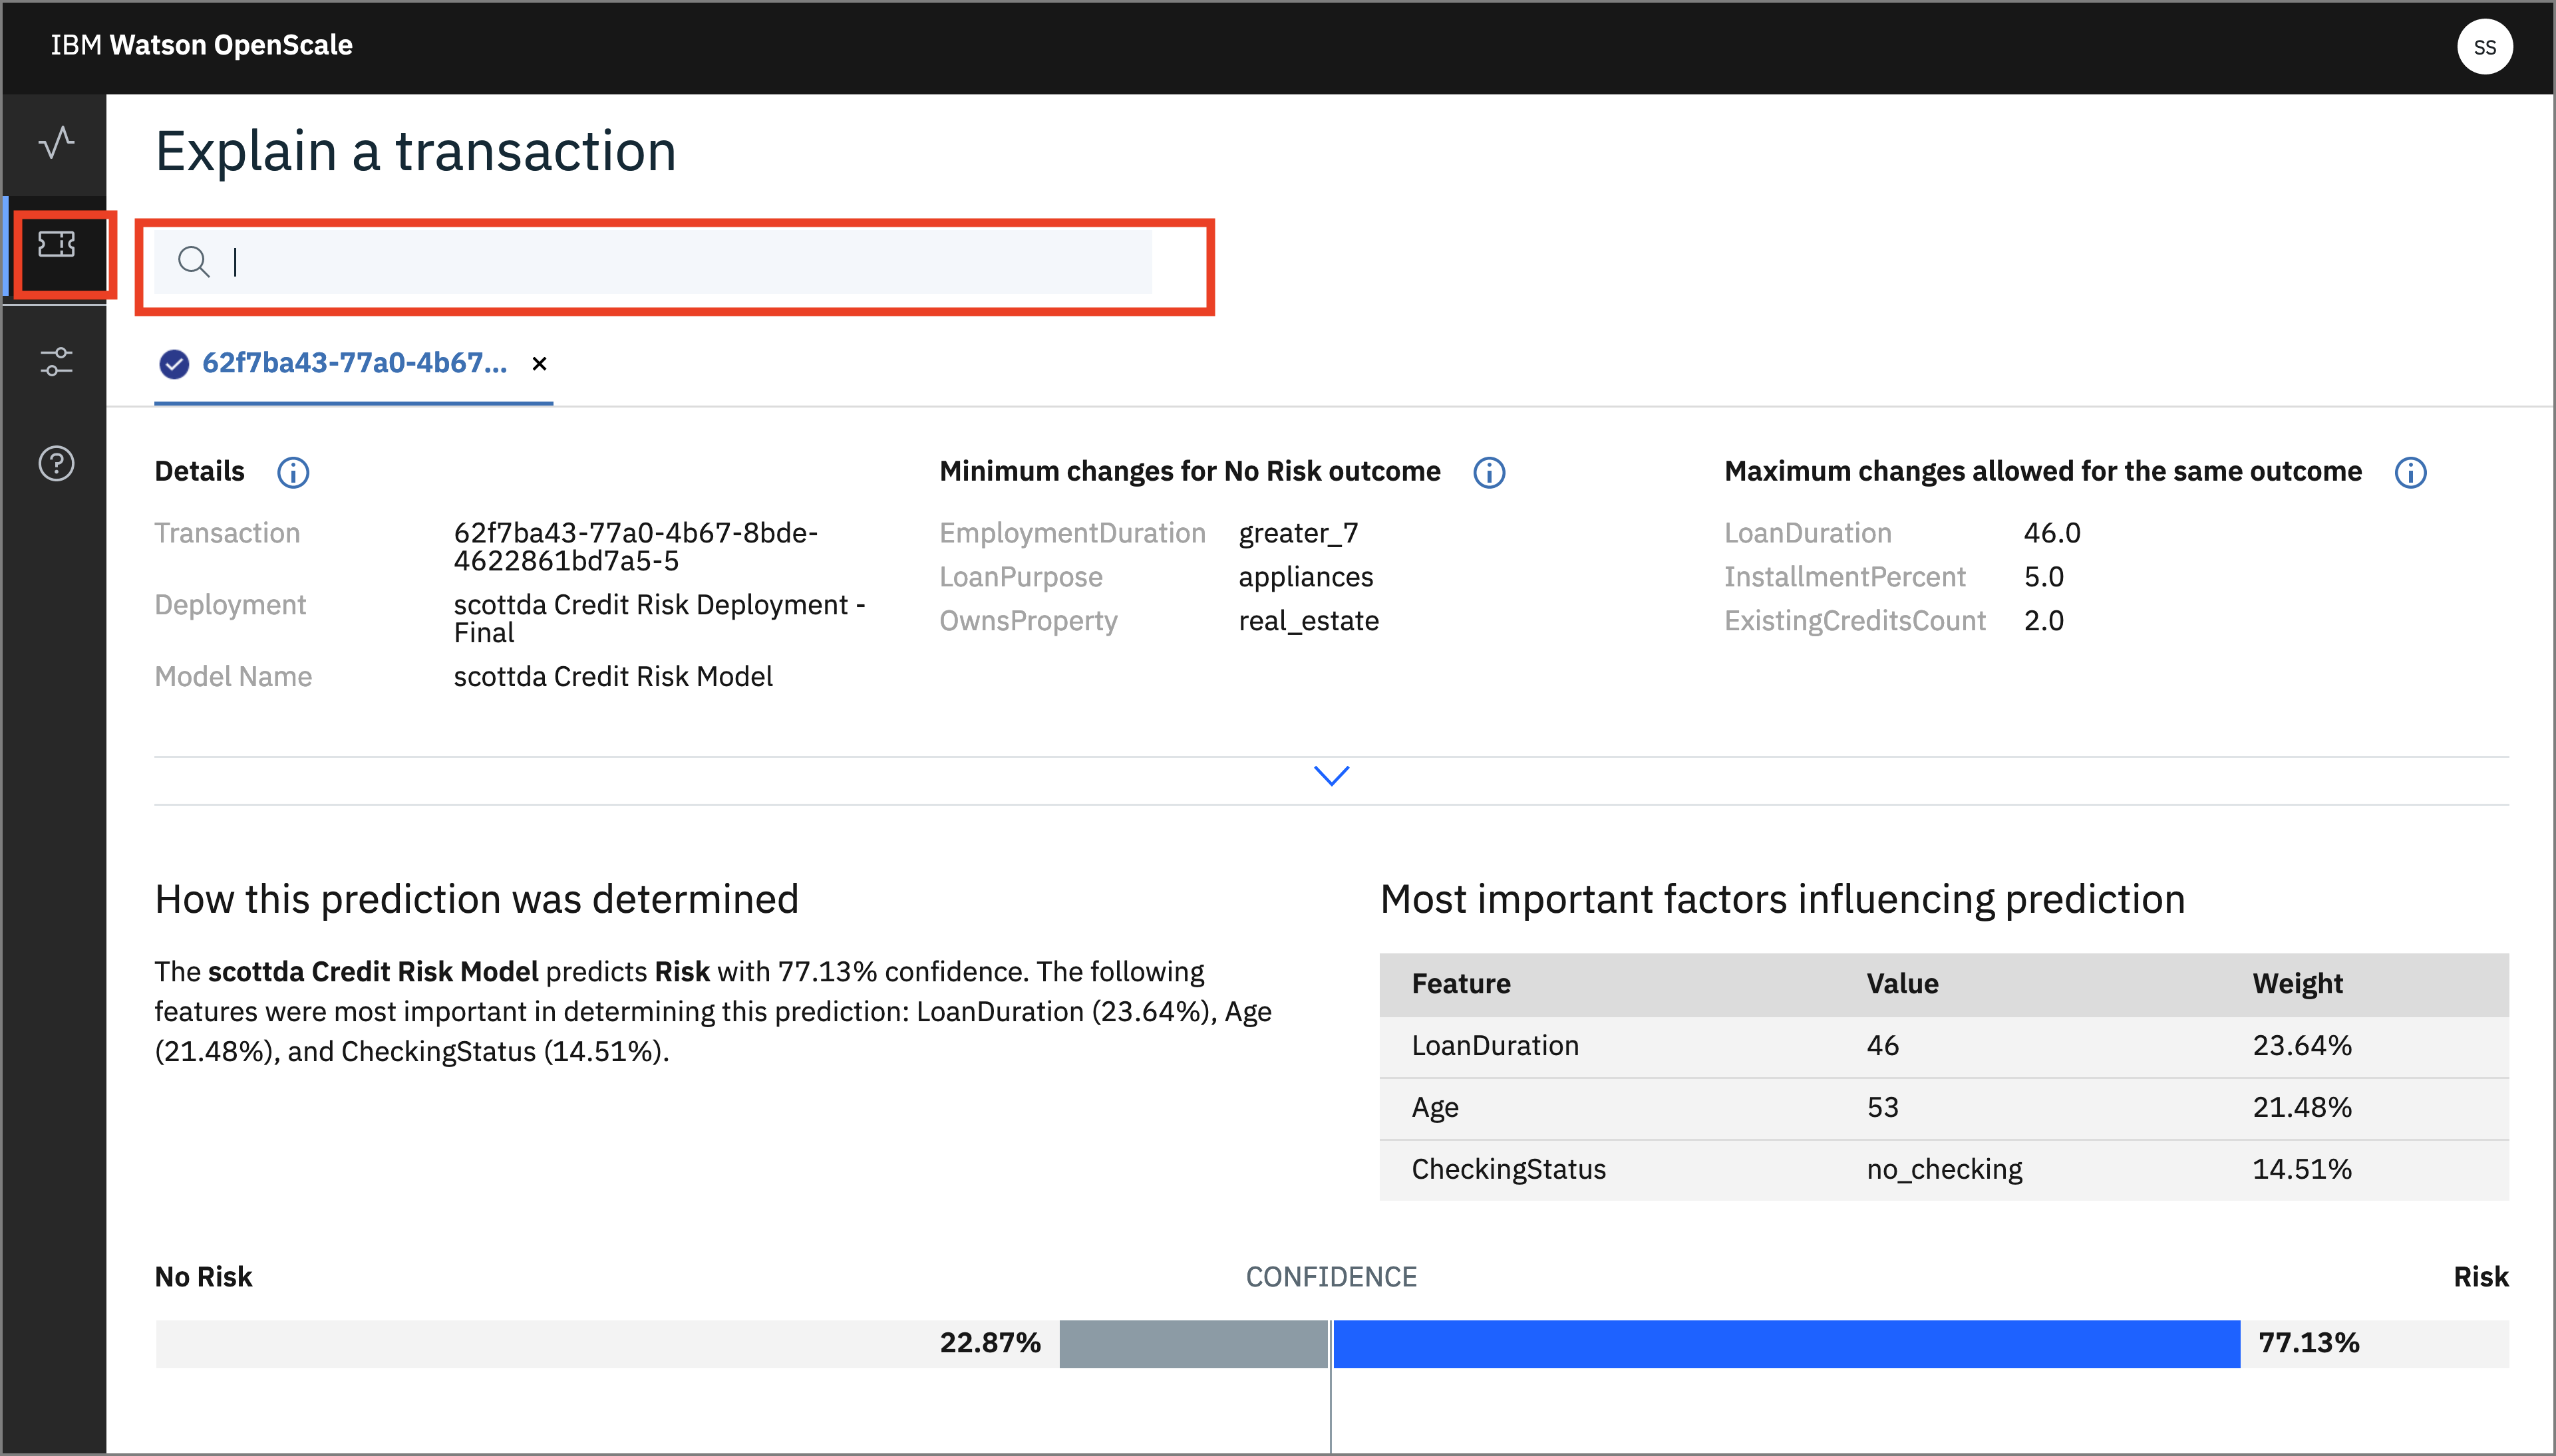
Task: Select the Explain a transaction sidebar icon
Action: point(56,245)
